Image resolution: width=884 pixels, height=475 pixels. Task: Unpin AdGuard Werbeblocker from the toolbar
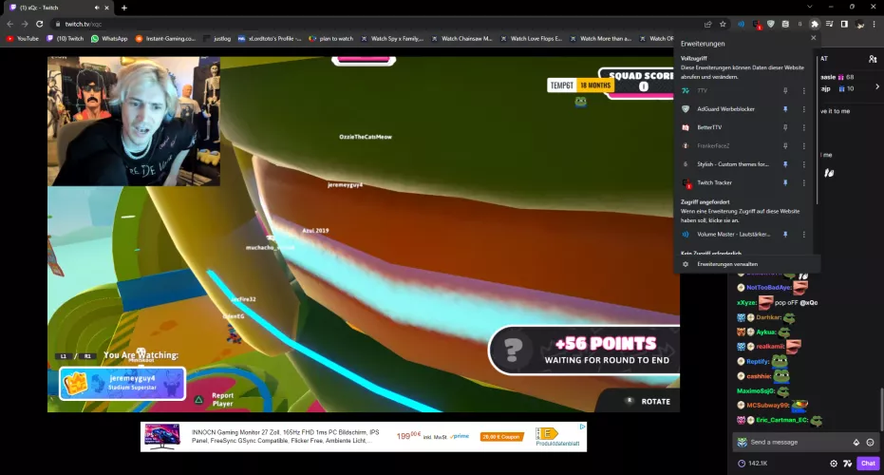pyautogui.click(x=785, y=109)
